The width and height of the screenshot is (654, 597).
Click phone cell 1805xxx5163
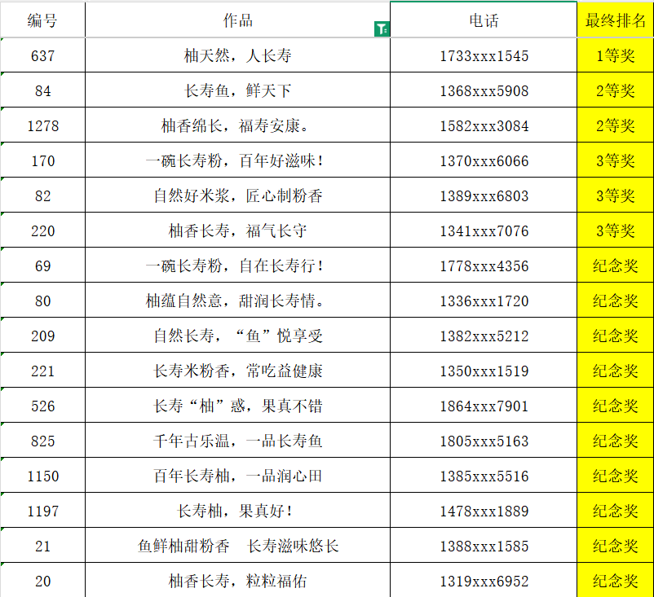(484, 441)
